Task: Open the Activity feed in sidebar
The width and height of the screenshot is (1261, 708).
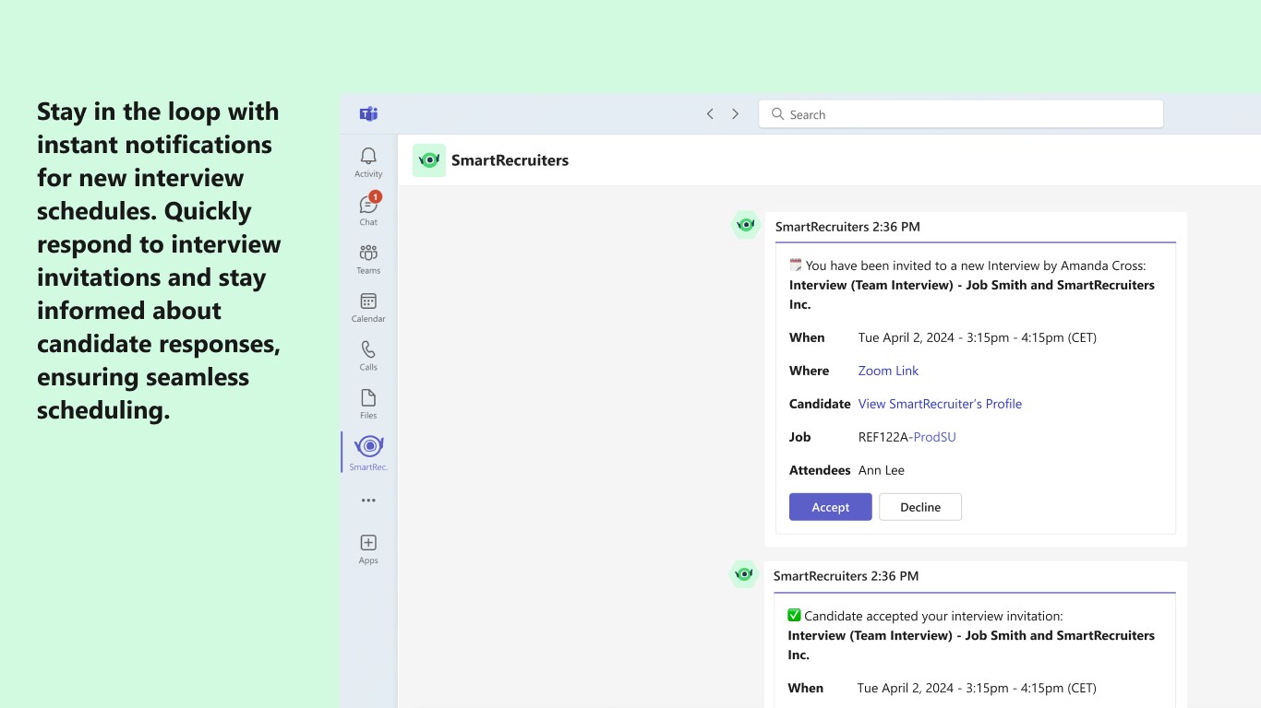Action: 368,161
